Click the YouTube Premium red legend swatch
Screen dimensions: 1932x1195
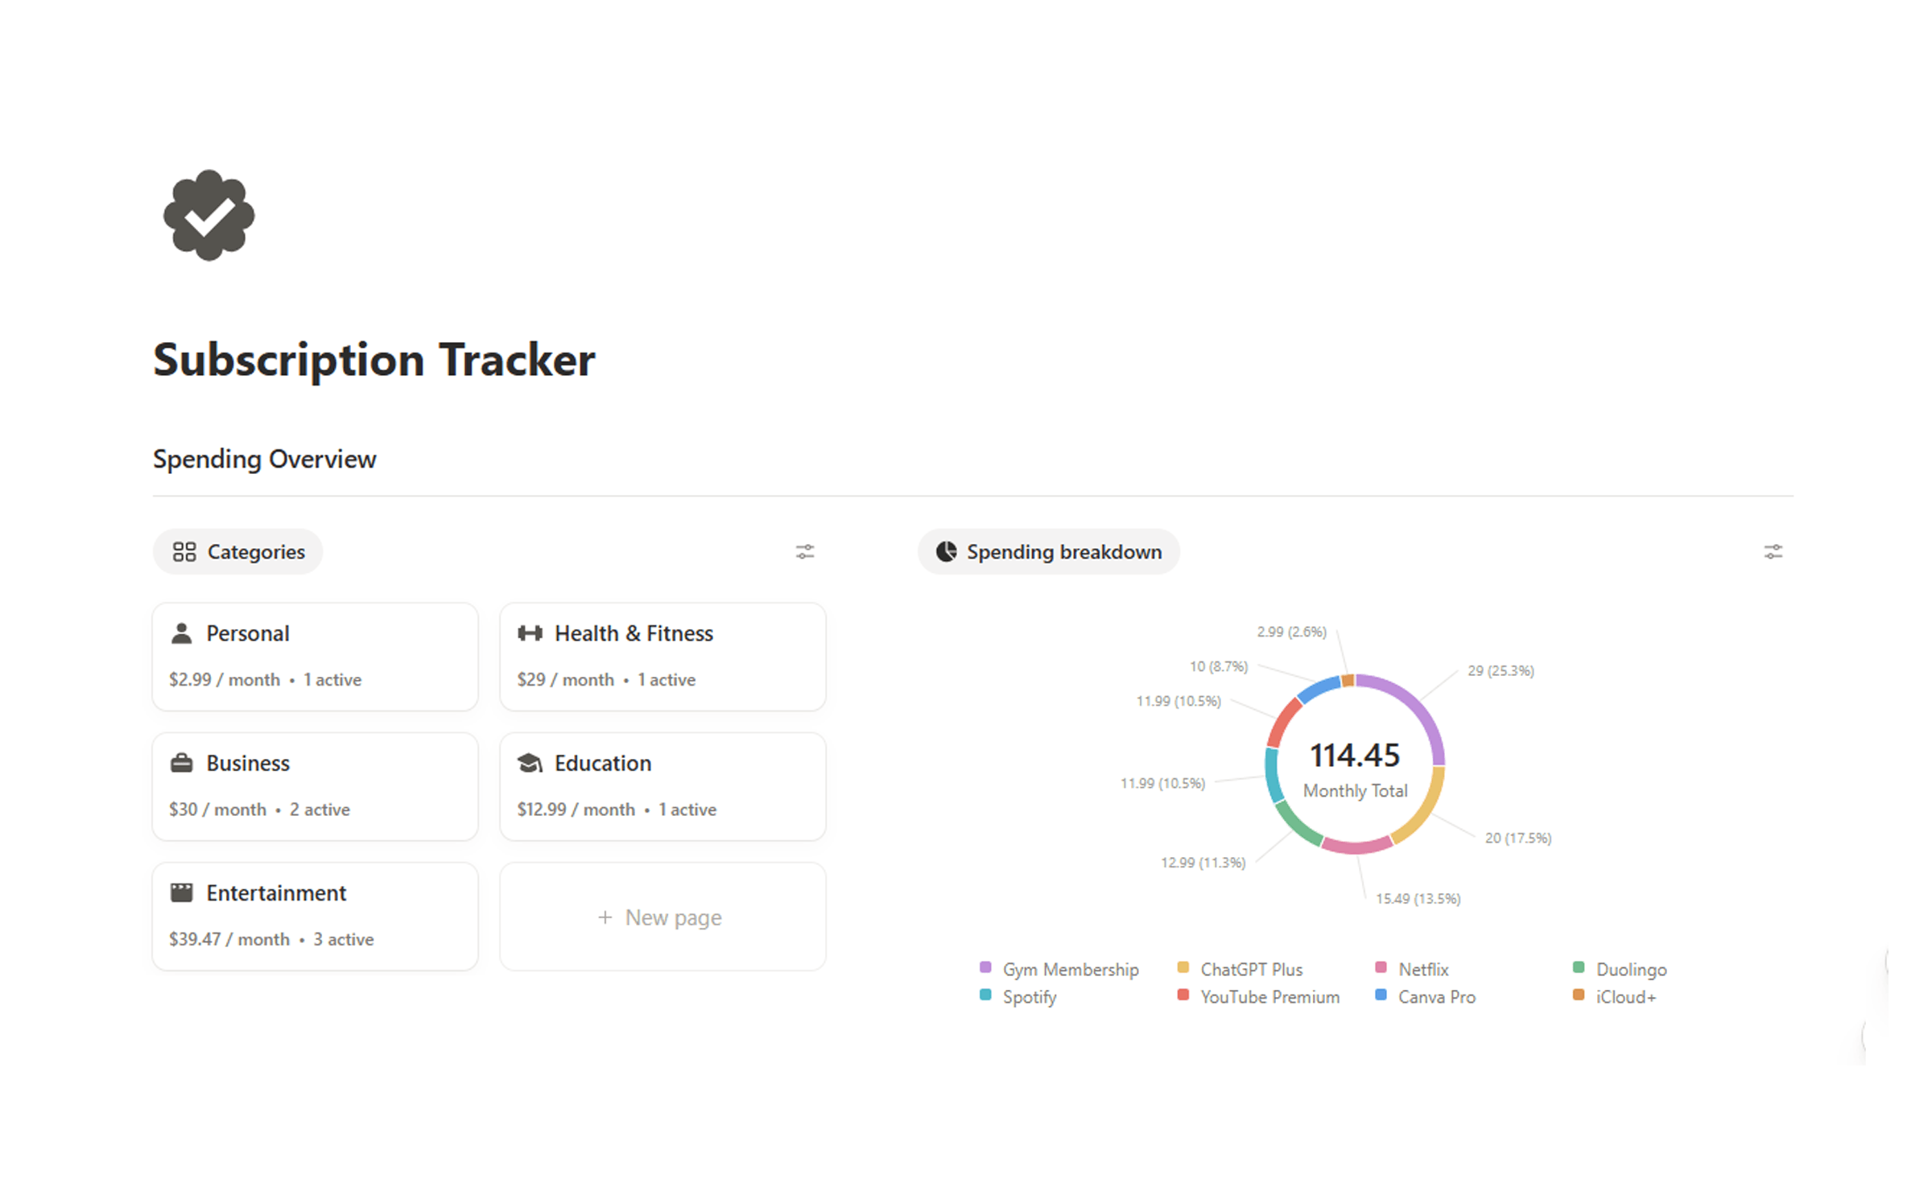1183,995
